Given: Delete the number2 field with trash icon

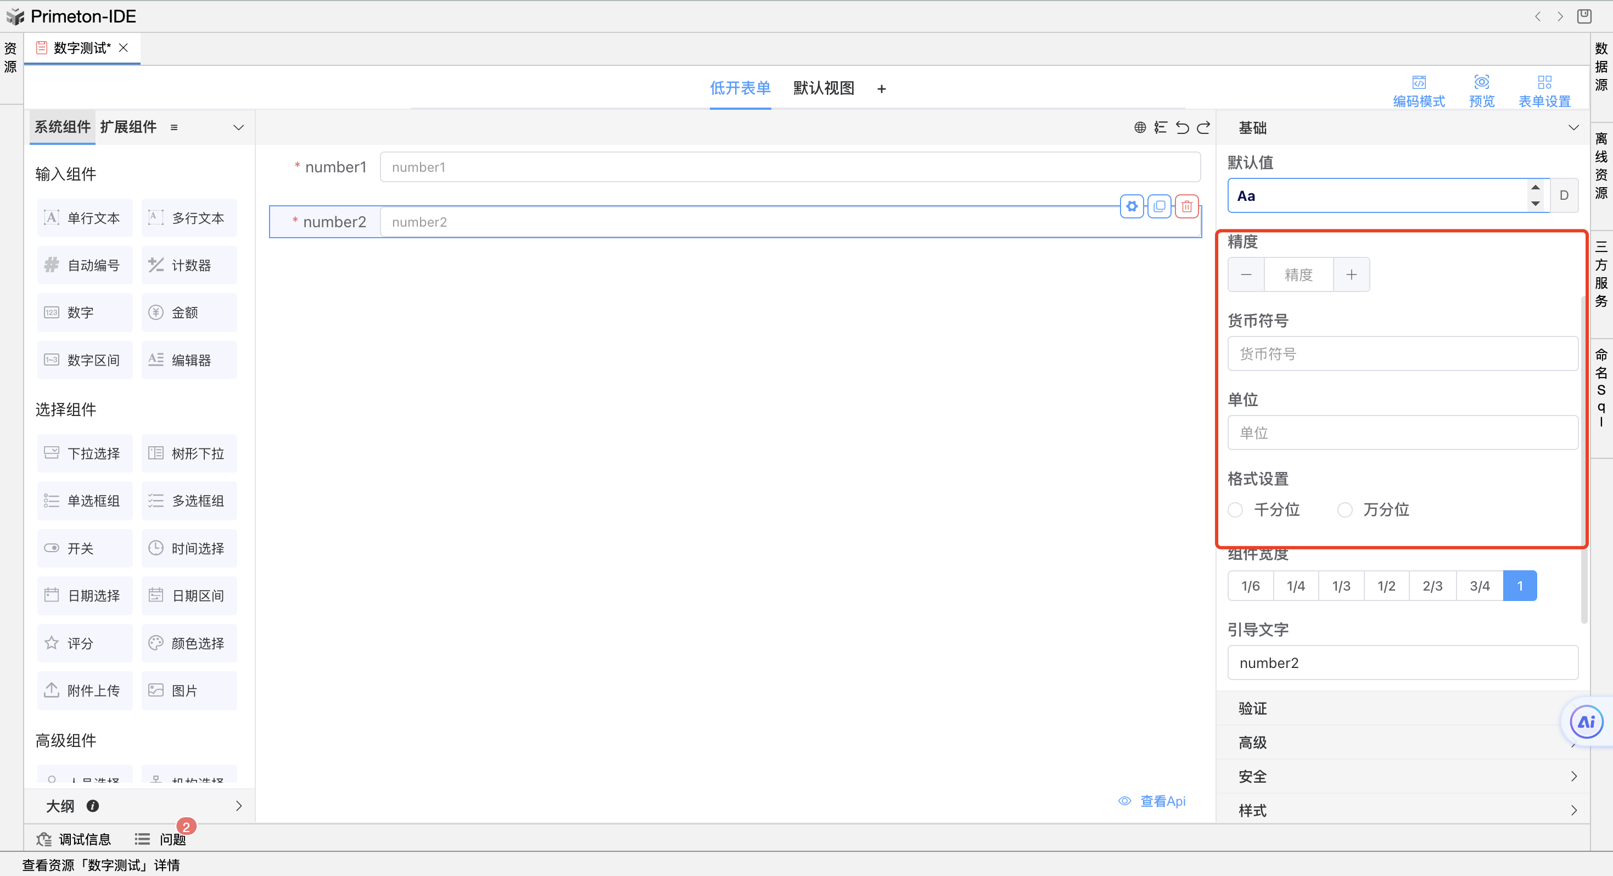Looking at the screenshot, I should [x=1186, y=206].
